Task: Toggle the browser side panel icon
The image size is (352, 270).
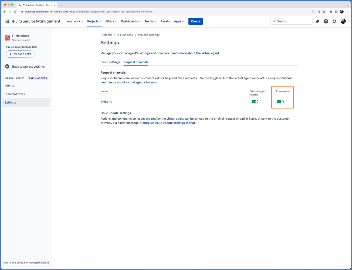Action: point(336,12)
